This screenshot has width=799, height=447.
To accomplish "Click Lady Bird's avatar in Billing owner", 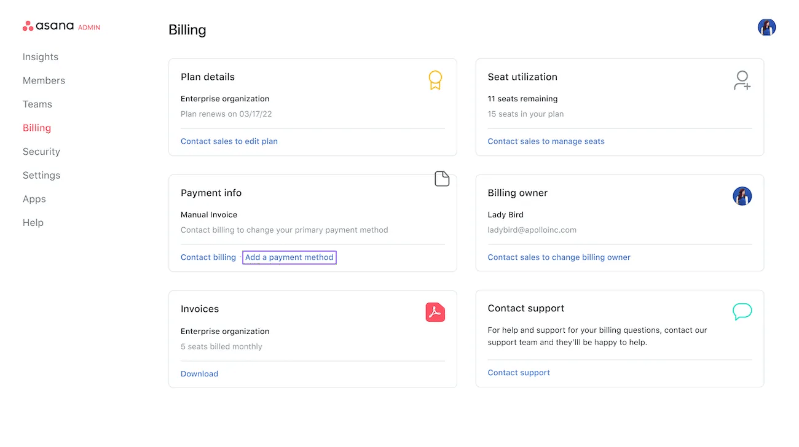I will [x=742, y=196].
